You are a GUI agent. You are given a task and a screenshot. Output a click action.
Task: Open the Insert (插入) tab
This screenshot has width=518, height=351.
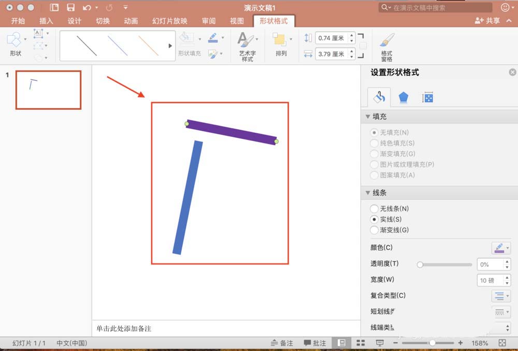coord(46,21)
